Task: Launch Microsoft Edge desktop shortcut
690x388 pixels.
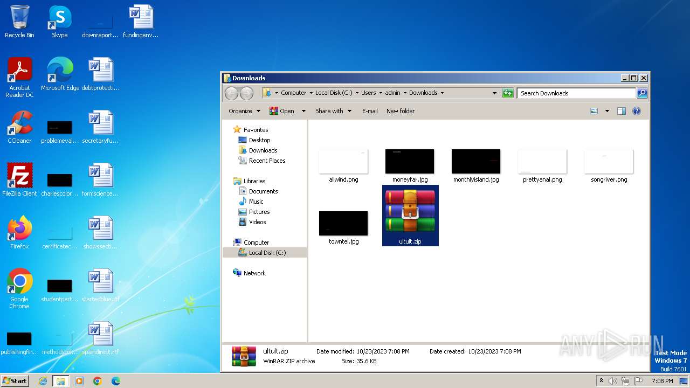Action: [60, 74]
